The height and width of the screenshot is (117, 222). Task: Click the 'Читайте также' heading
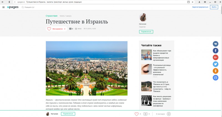(151, 45)
